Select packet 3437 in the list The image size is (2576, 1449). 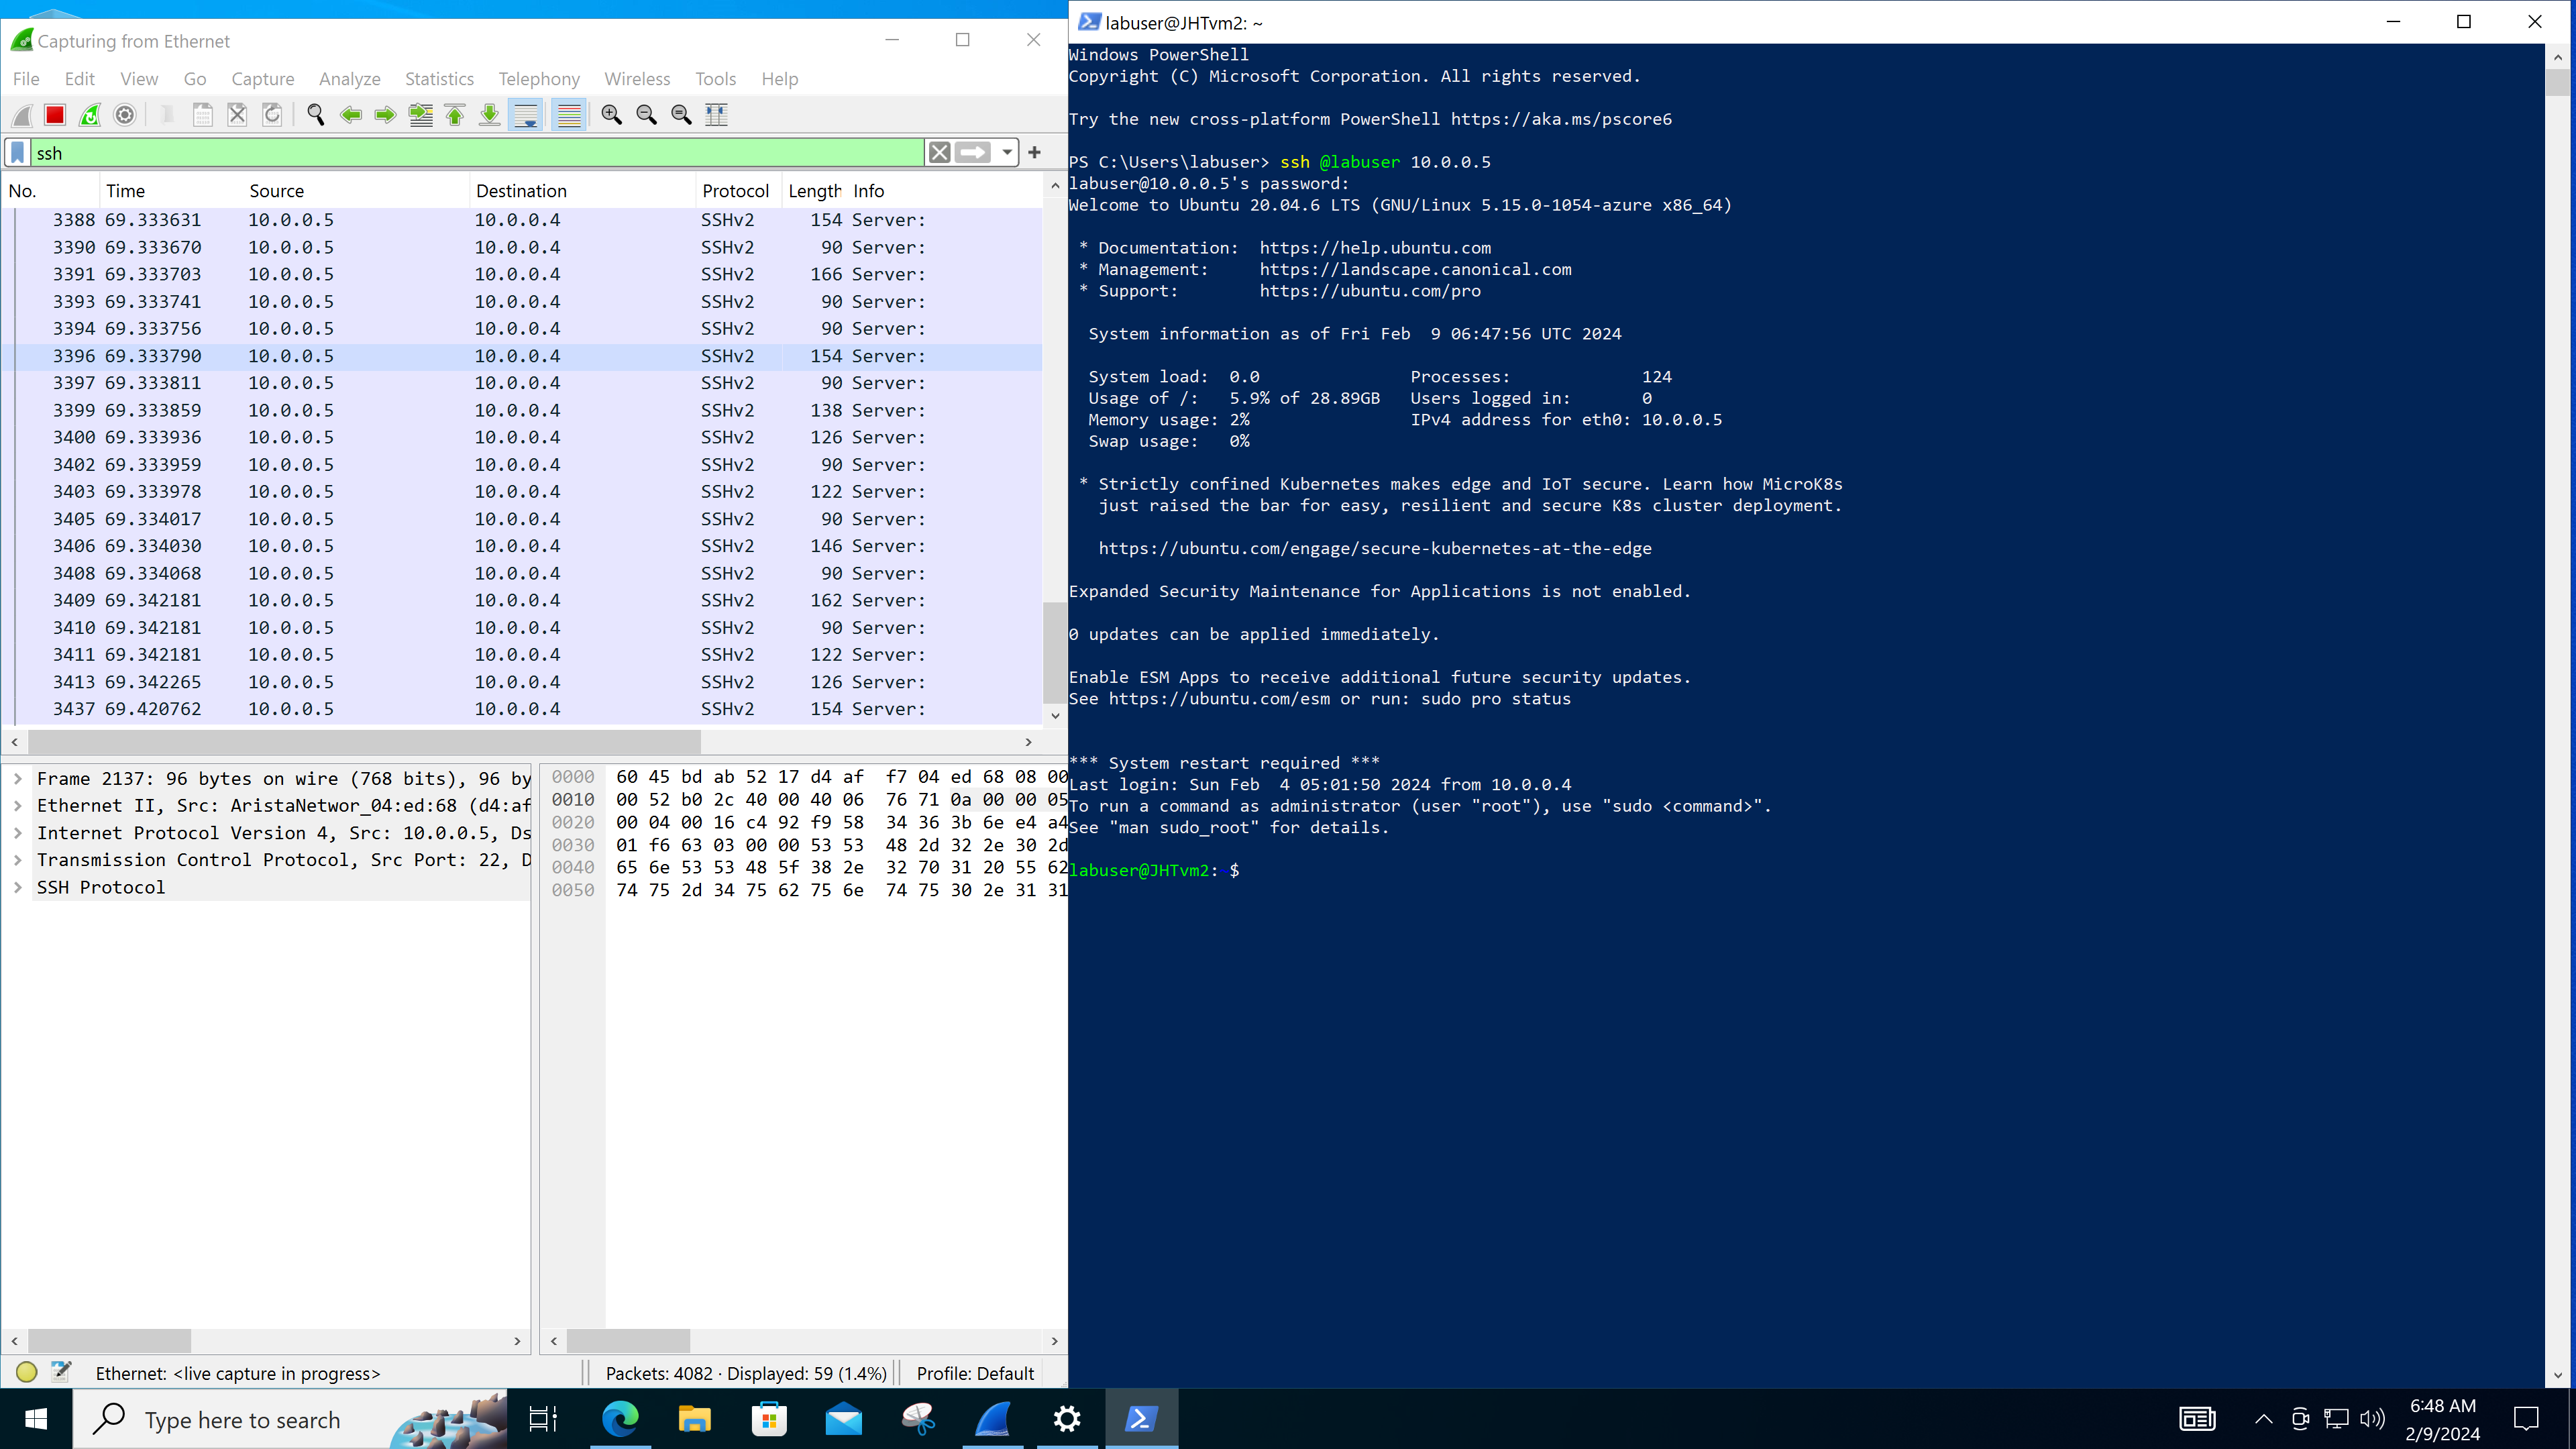[521, 709]
